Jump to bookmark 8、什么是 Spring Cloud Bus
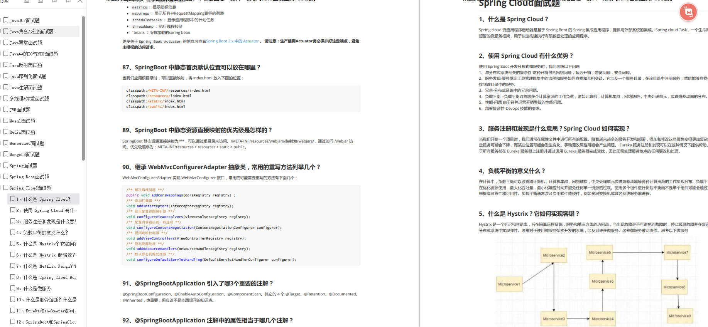708x327 pixels. point(46,277)
